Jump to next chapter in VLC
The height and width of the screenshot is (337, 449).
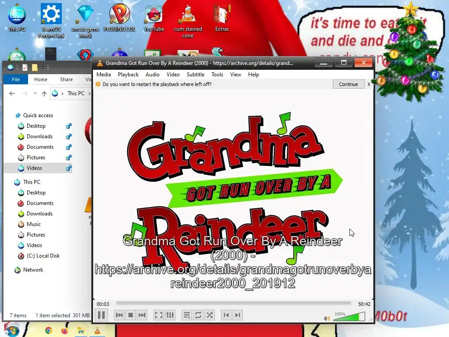click(238, 315)
